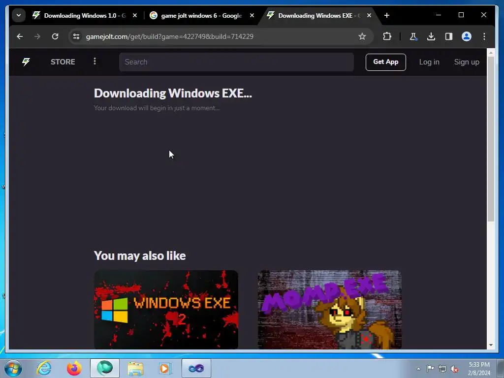This screenshot has width=504, height=378.
Task: Click the address bar URL
Action: (170, 36)
